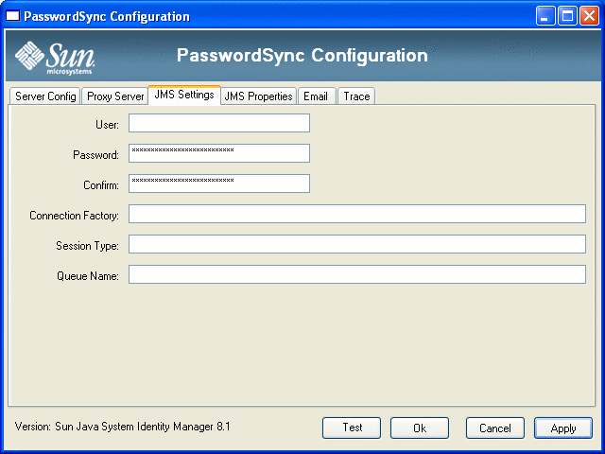Image resolution: width=605 pixels, height=454 pixels.
Task: Click the Sun Microsystems logo
Action: tap(55, 58)
